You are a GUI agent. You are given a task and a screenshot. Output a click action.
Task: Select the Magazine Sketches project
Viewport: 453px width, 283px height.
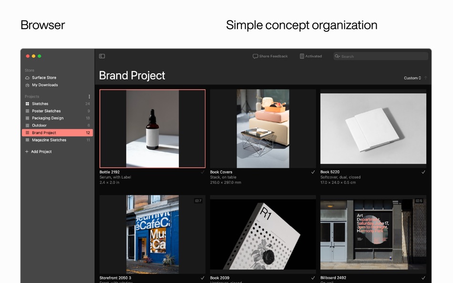point(58,140)
